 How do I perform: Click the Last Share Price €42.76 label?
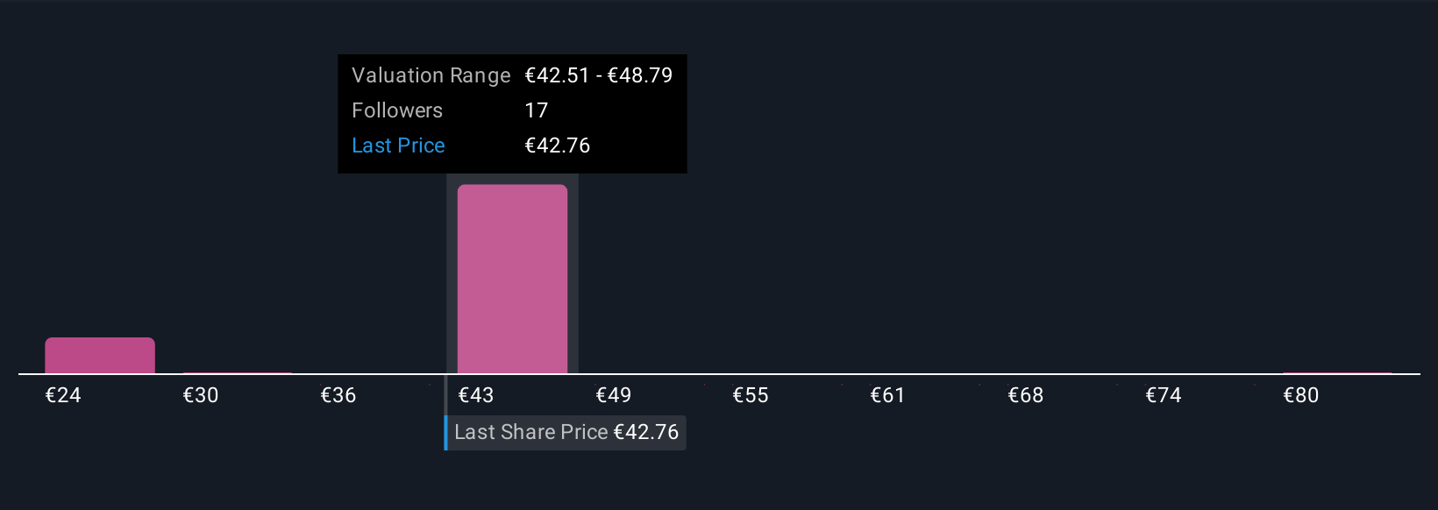(566, 432)
